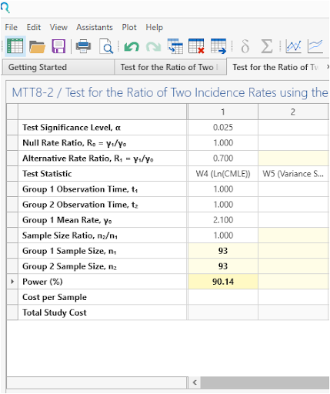Screen dimensions: 330x394
Task: Click the app logo in title bar
Action: tap(5, 7)
